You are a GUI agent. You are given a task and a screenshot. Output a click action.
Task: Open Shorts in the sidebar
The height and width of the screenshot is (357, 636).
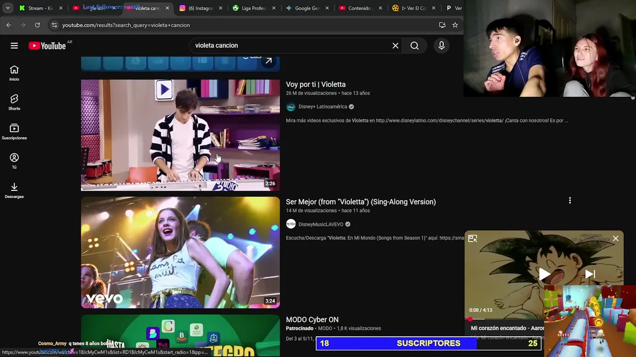14,102
